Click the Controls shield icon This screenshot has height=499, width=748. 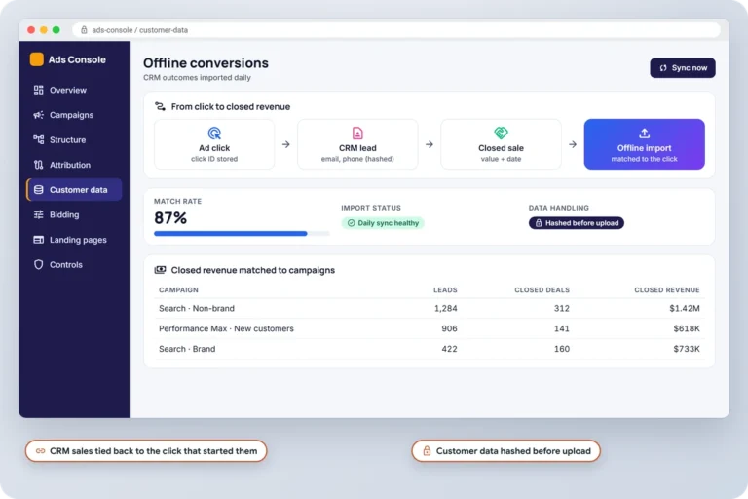pos(39,264)
